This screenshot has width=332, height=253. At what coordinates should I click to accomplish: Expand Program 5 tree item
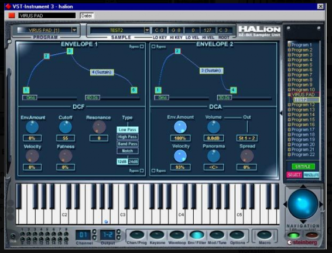click(x=289, y=65)
